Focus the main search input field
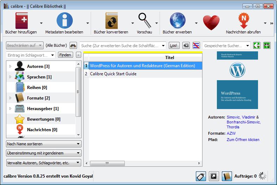 [121, 46]
